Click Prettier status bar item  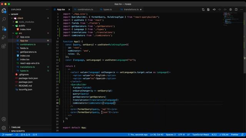pyautogui.click(x=234, y=135)
